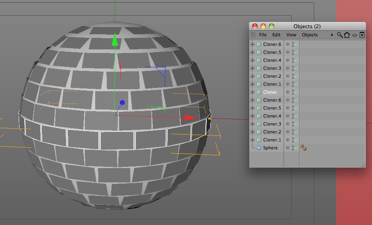Expand Cloner.5 above the highlighted Cloner
The width and height of the screenshot is (372, 225).
pos(252,52)
